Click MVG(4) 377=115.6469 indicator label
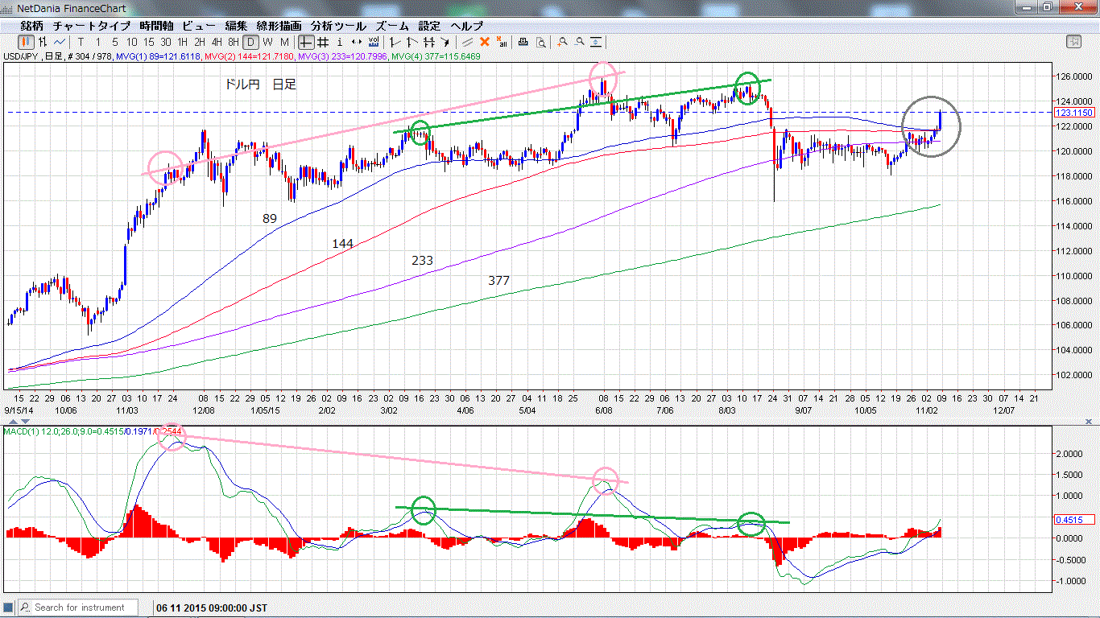 point(436,56)
